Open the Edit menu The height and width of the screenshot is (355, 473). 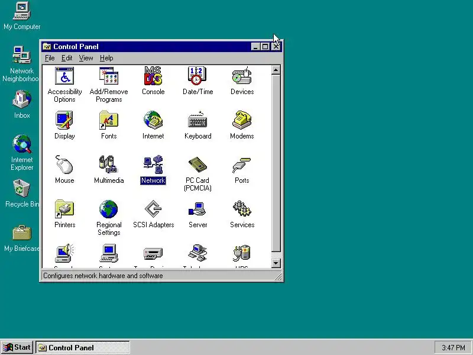coord(67,58)
